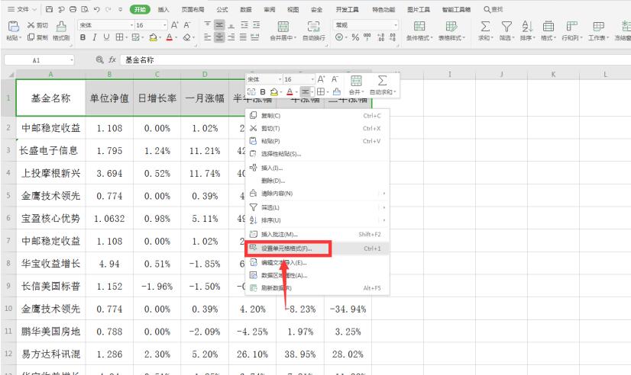Viewport: 631px width, 375px height.
Task: Toggle Underline in the ribbon
Action: point(106,37)
